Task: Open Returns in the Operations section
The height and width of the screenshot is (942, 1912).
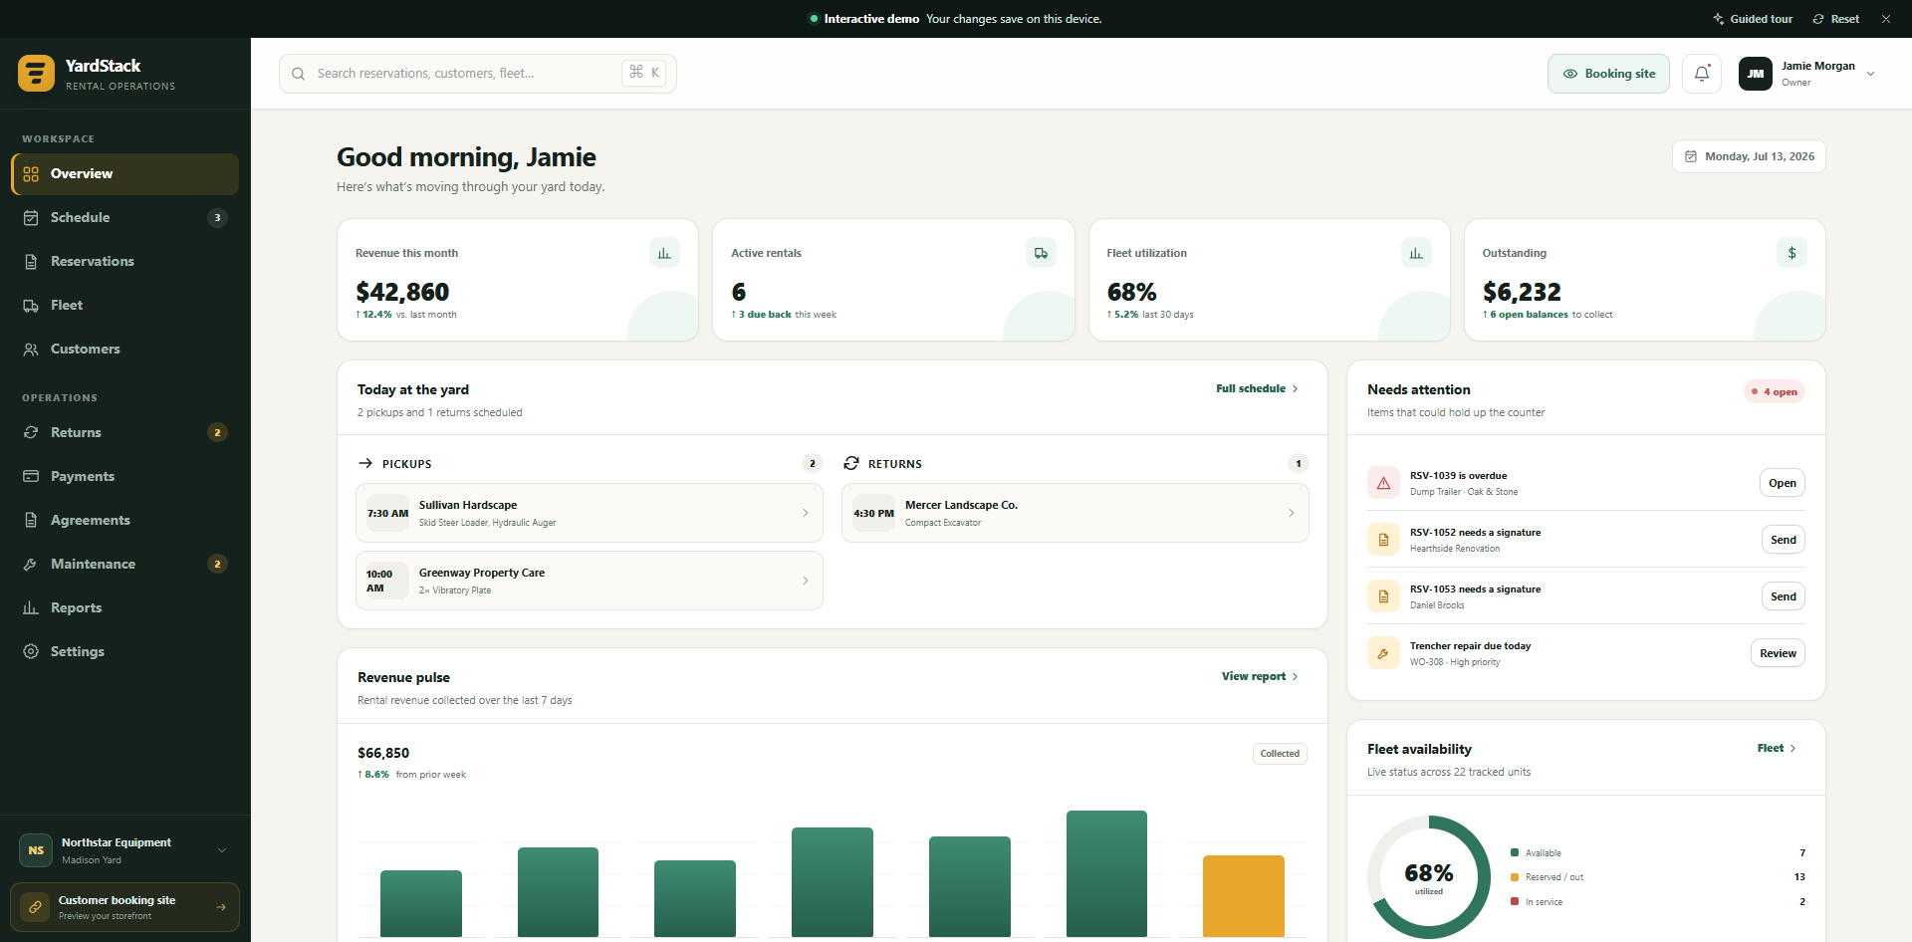Action: [x=125, y=432]
